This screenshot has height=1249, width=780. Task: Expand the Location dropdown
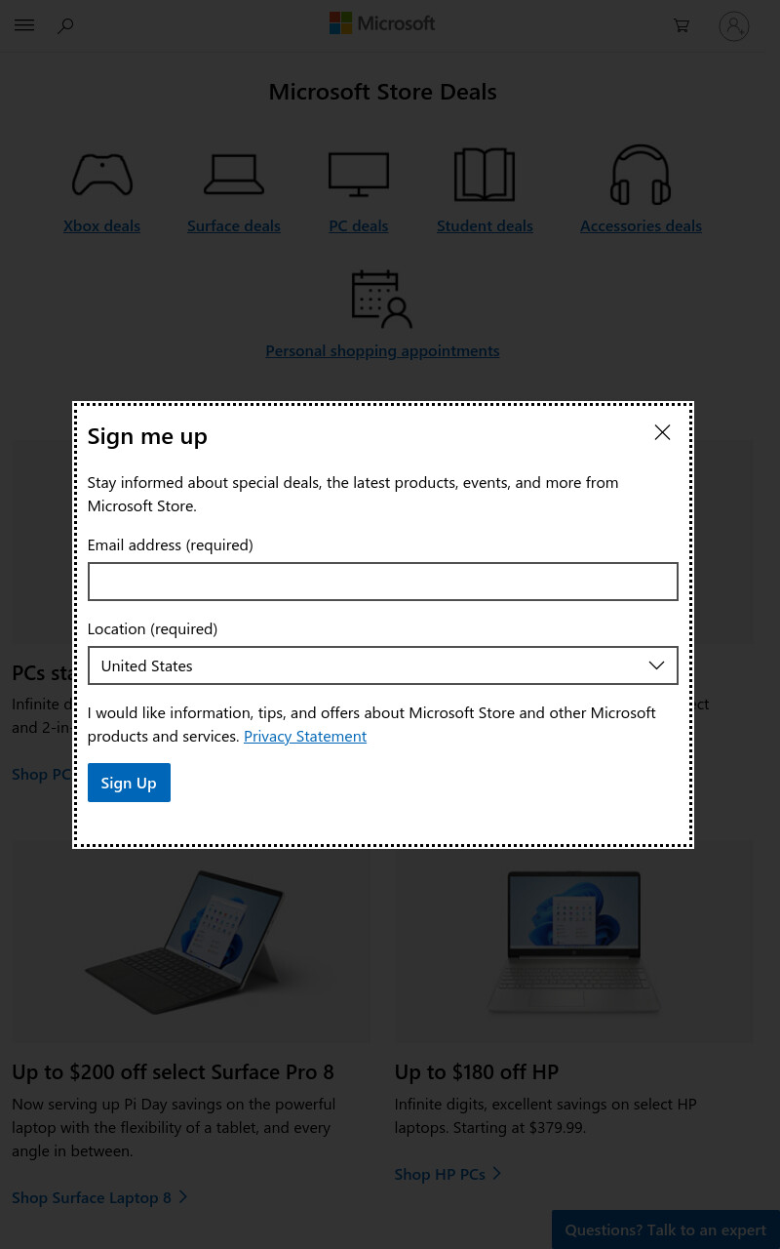pyautogui.click(x=382, y=665)
